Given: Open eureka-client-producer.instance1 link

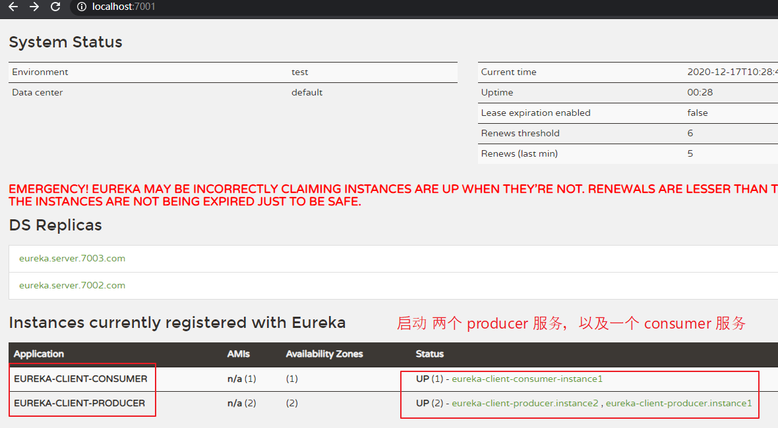Looking at the screenshot, I should [678, 403].
